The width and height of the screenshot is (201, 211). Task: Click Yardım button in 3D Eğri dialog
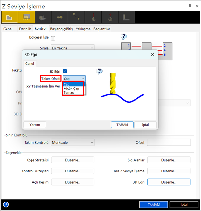coord(35,125)
